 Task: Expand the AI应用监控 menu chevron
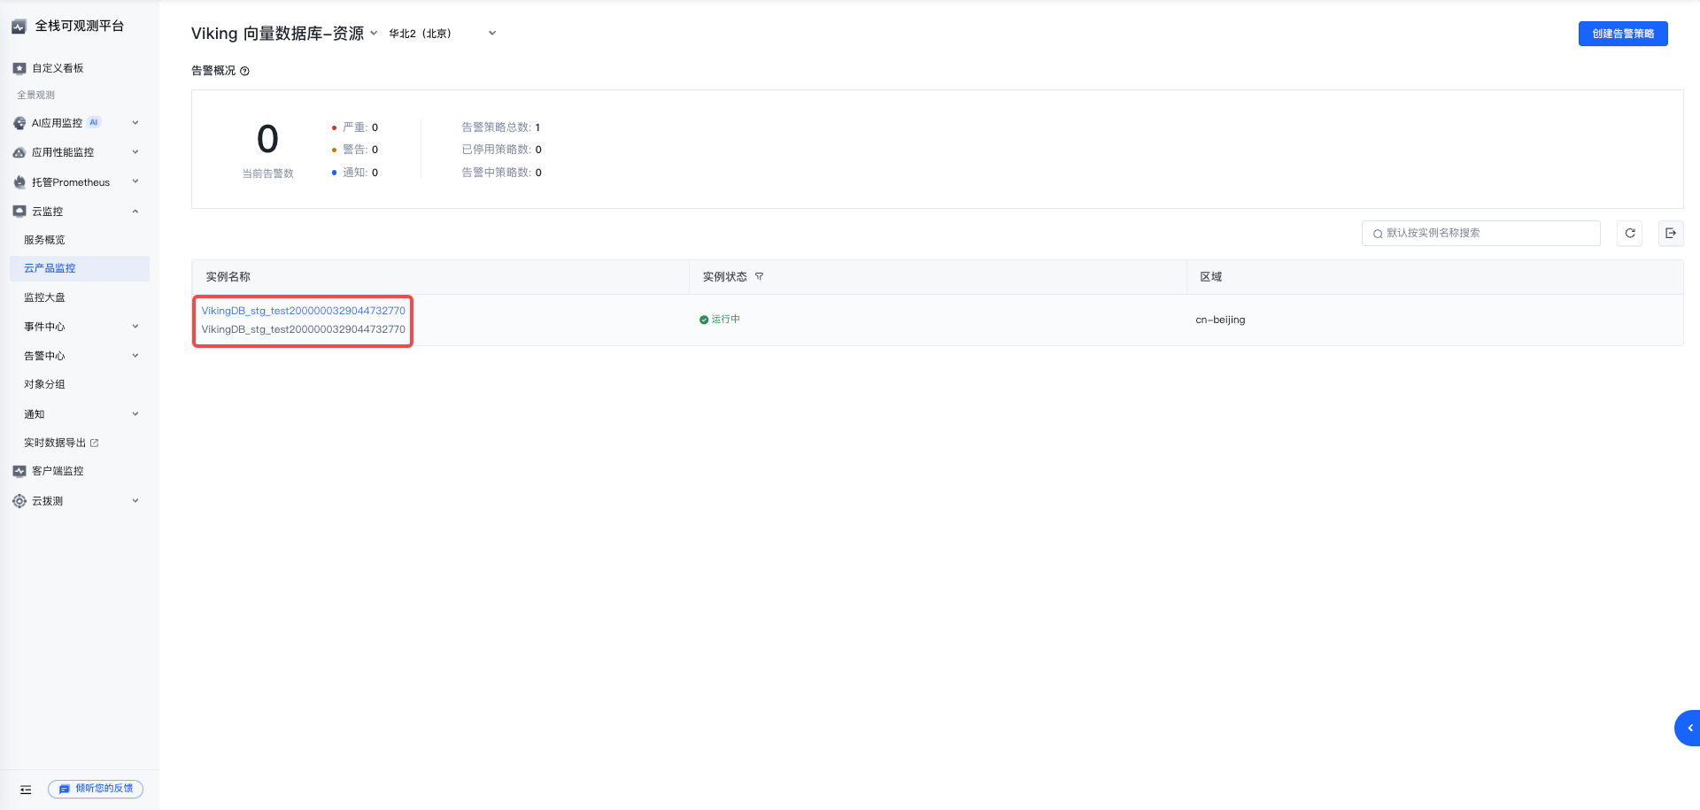(135, 123)
